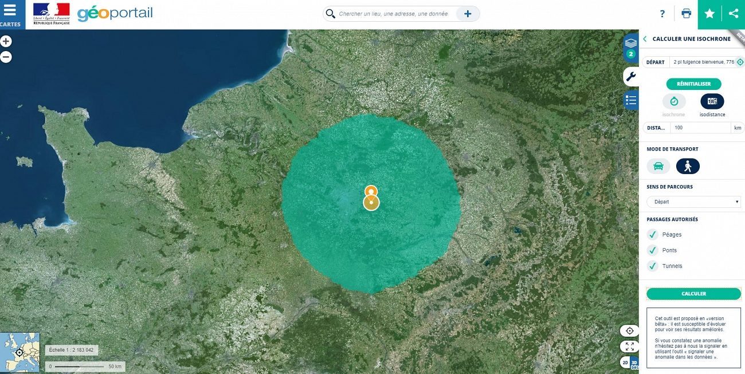The width and height of the screenshot is (745, 374).
Task: Click the Réinitialiser button
Action: (x=693, y=84)
